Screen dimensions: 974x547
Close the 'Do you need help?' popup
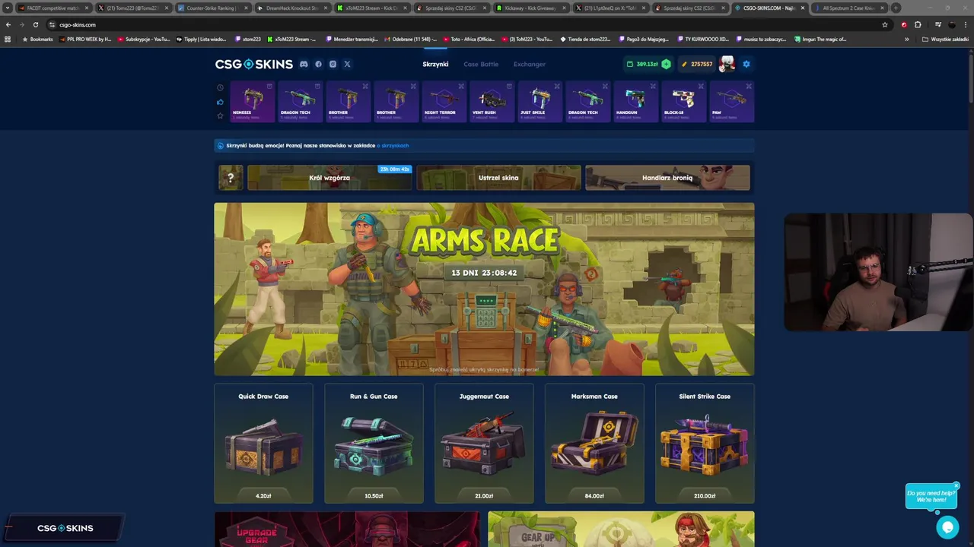point(956,485)
